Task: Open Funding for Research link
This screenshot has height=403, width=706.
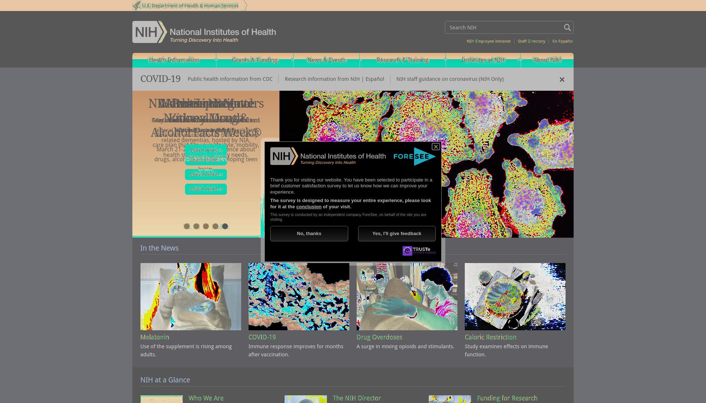Action: (507, 398)
